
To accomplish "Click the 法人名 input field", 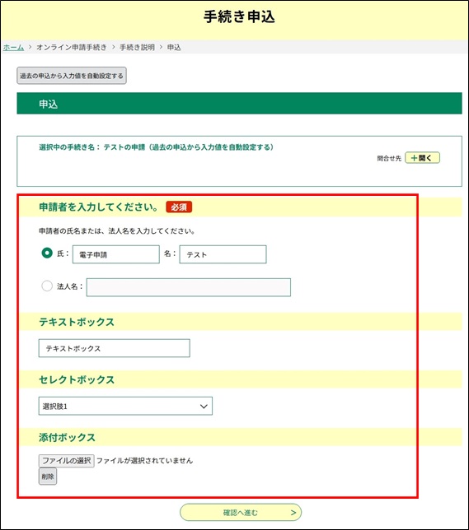I will [189, 287].
